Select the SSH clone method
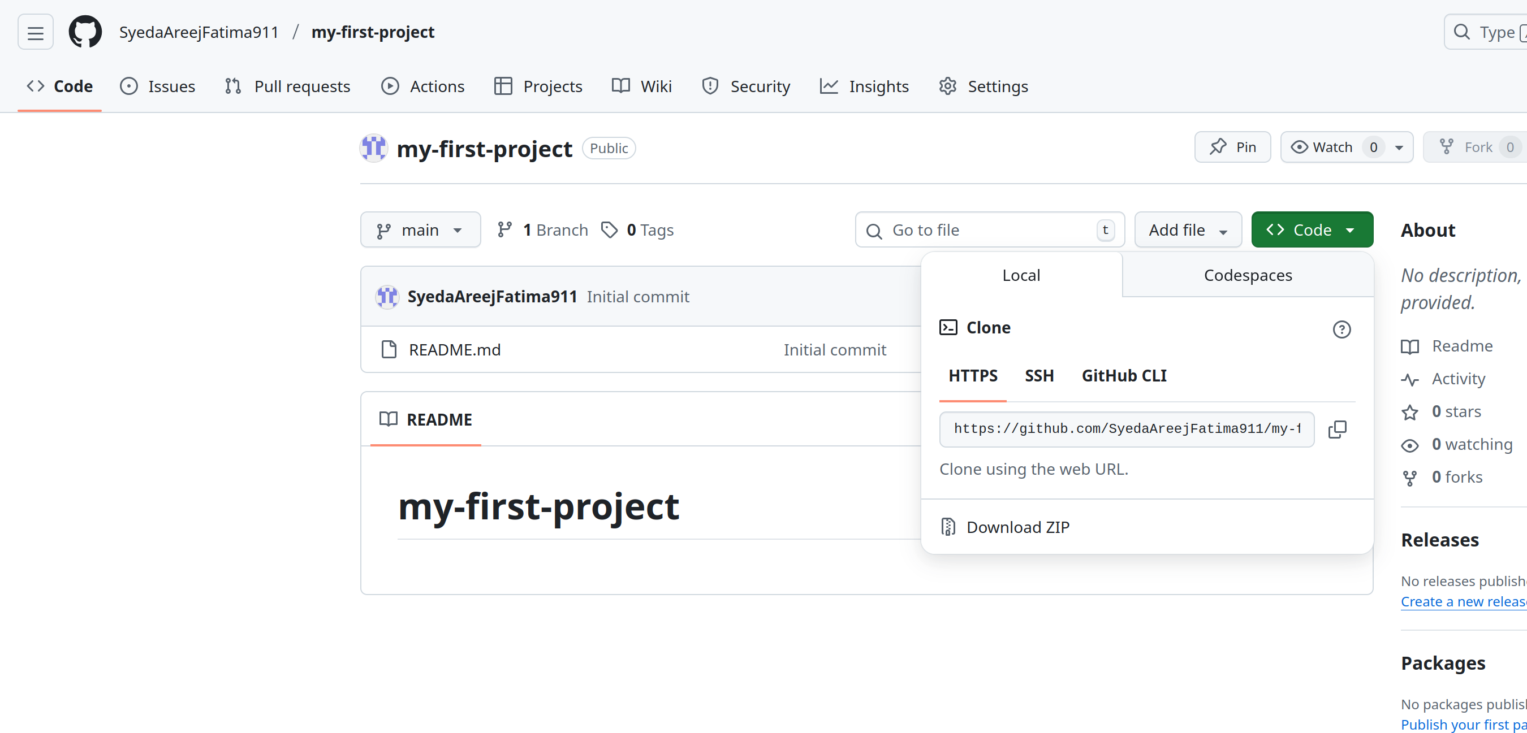This screenshot has height=733, width=1527. point(1039,376)
